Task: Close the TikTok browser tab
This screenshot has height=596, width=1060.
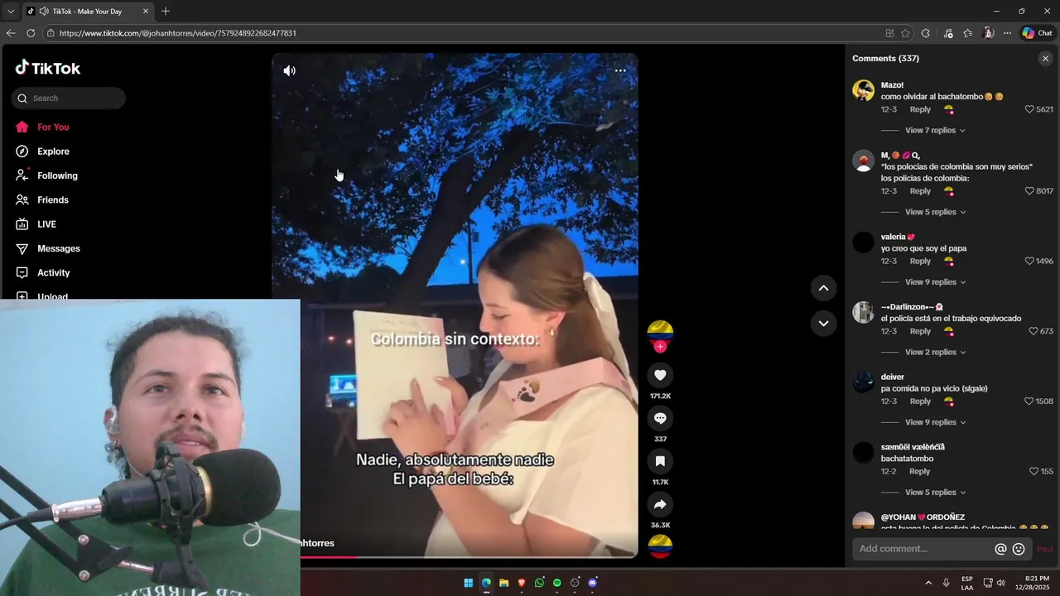Action: (146, 12)
